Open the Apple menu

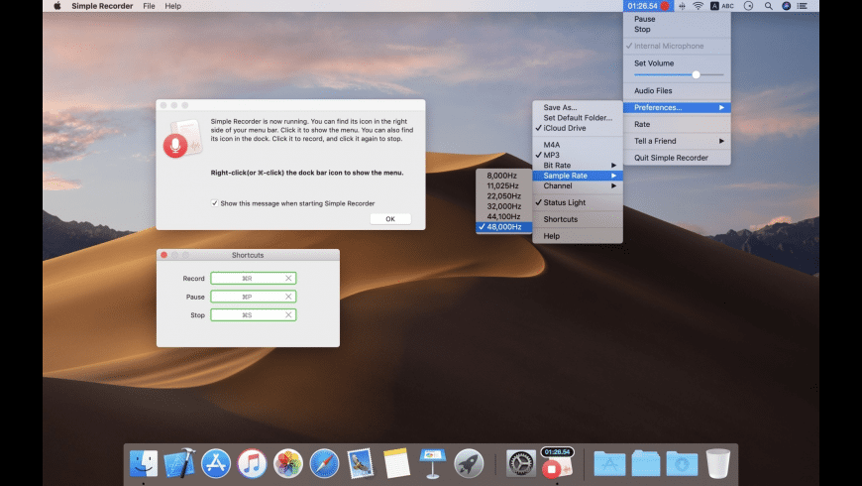57,6
